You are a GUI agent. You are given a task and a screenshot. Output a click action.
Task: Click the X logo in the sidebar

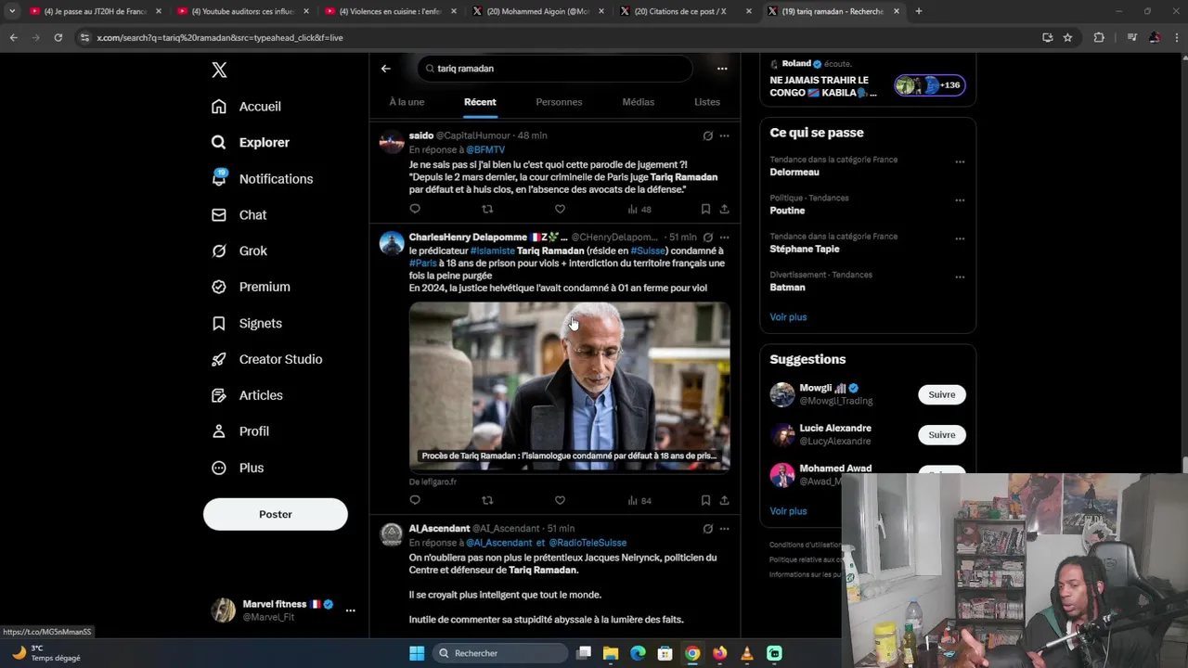(219, 71)
